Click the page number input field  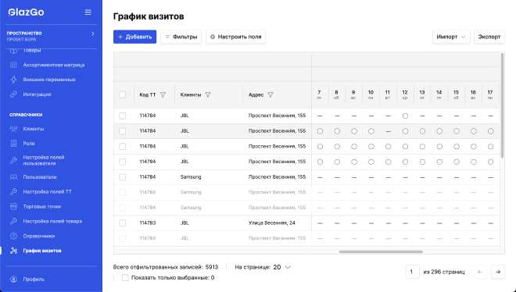[x=413, y=272]
